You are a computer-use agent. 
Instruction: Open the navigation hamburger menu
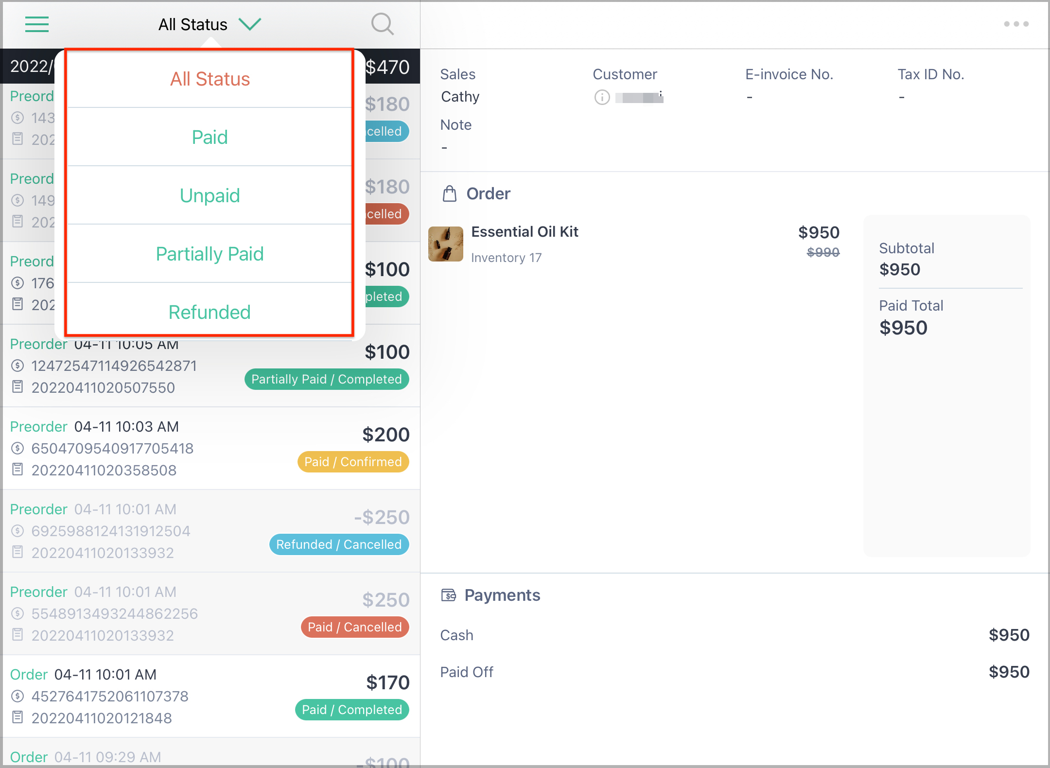tap(36, 24)
